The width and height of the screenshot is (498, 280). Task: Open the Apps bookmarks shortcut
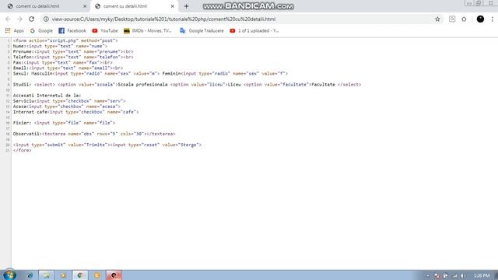coord(15,31)
